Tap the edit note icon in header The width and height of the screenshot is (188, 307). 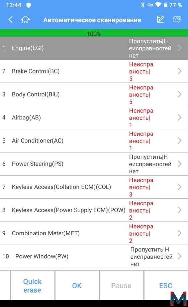pos(160,19)
